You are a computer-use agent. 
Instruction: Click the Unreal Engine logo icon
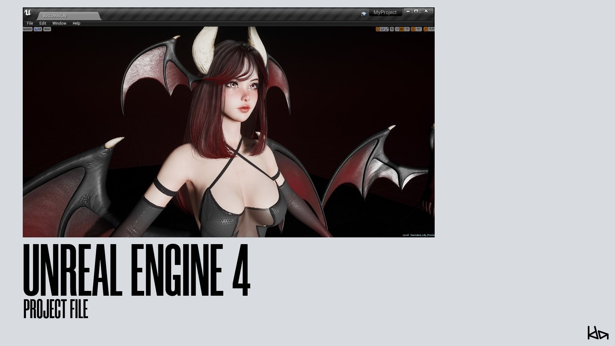28,12
